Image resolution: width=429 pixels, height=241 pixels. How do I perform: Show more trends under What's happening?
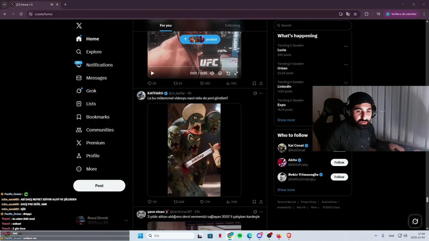[286, 120]
